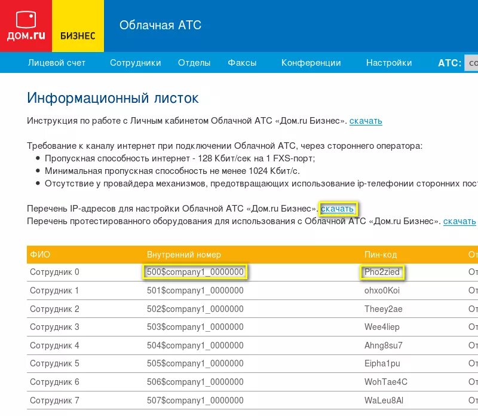Select the Сотрудник 0 name cell
Screen dimensions: 478x416
[54, 272]
